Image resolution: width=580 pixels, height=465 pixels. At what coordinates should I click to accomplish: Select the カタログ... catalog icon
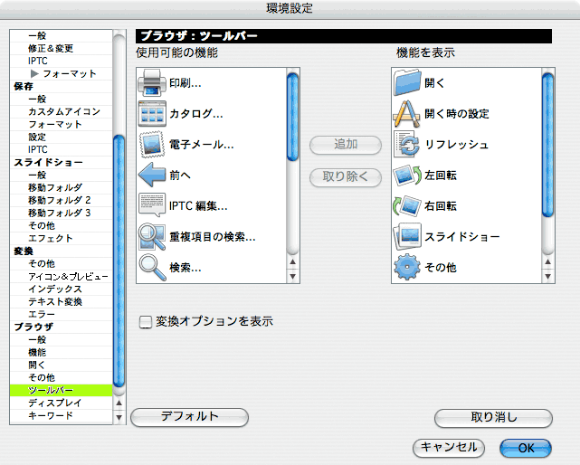pos(152,114)
